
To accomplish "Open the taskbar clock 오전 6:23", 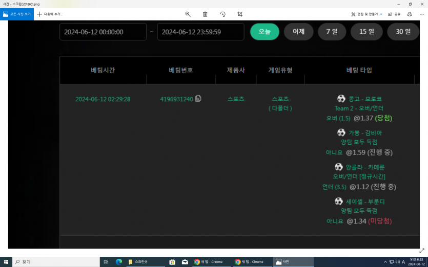I will click(417, 262).
